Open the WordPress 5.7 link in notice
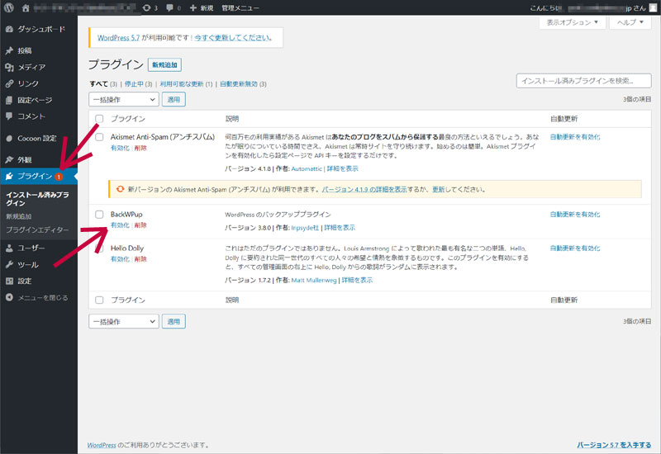The image size is (661, 454). coord(118,38)
